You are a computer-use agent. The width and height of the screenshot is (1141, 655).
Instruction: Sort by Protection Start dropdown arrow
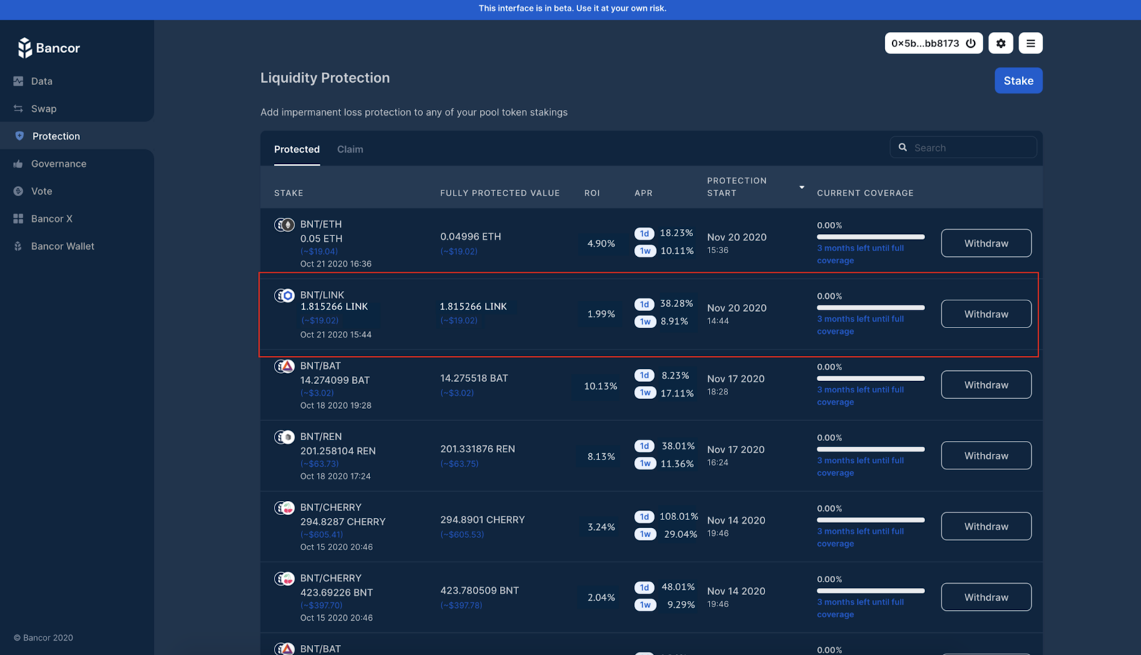point(802,188)
